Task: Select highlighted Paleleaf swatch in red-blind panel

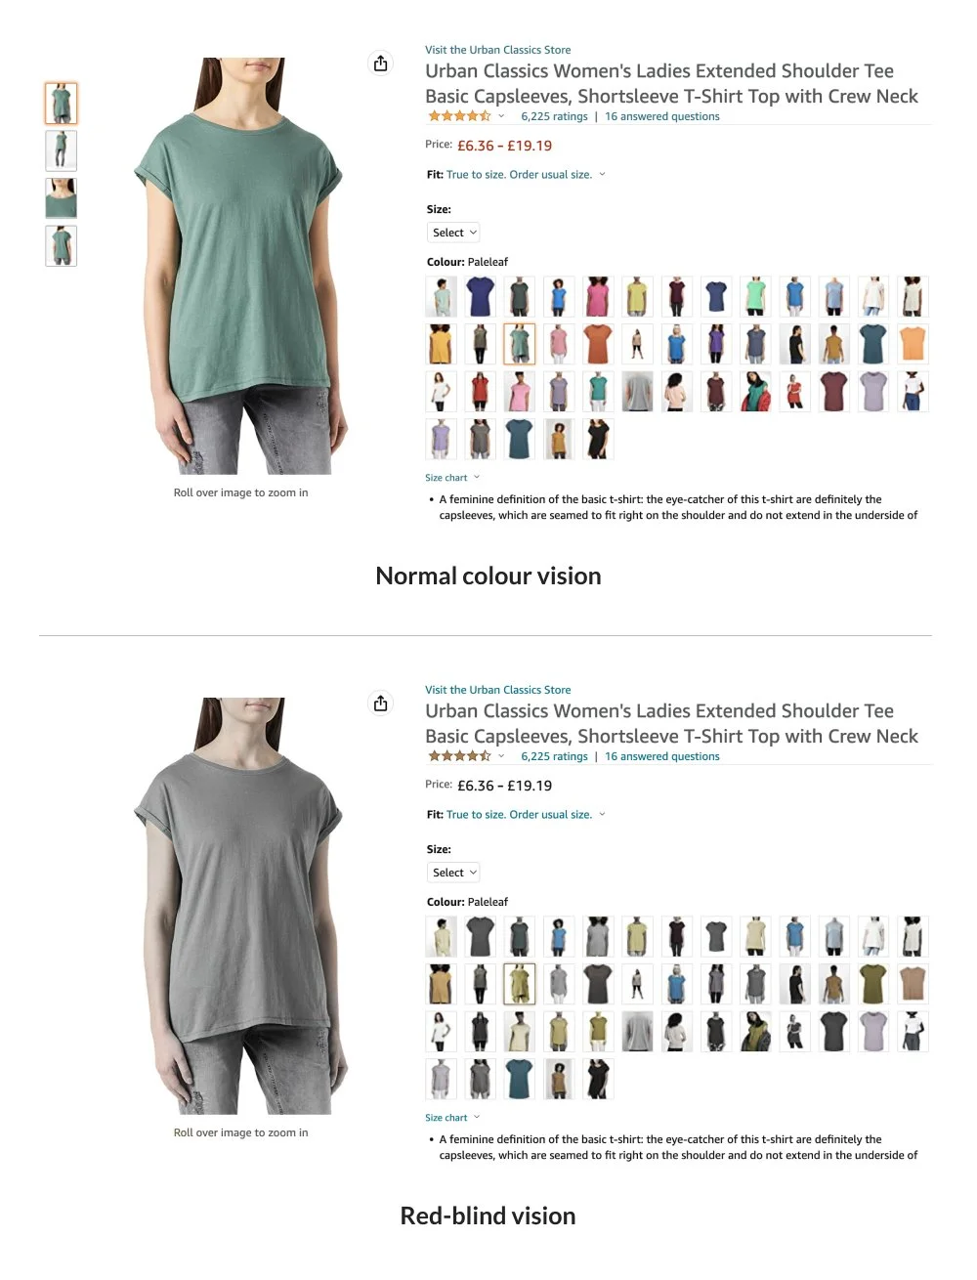Action: (519, 984)
